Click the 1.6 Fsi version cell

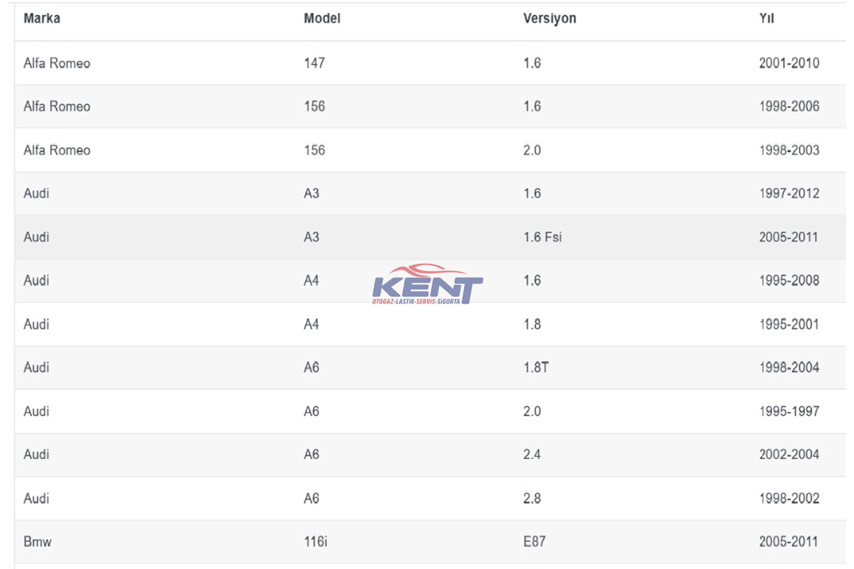click(x=542, y=237)
